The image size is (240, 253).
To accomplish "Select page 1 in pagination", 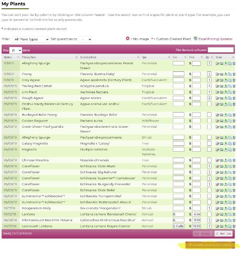I will 213,234.
